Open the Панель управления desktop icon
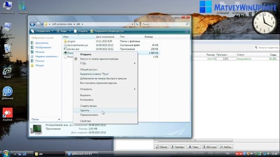 coord(7,30)
